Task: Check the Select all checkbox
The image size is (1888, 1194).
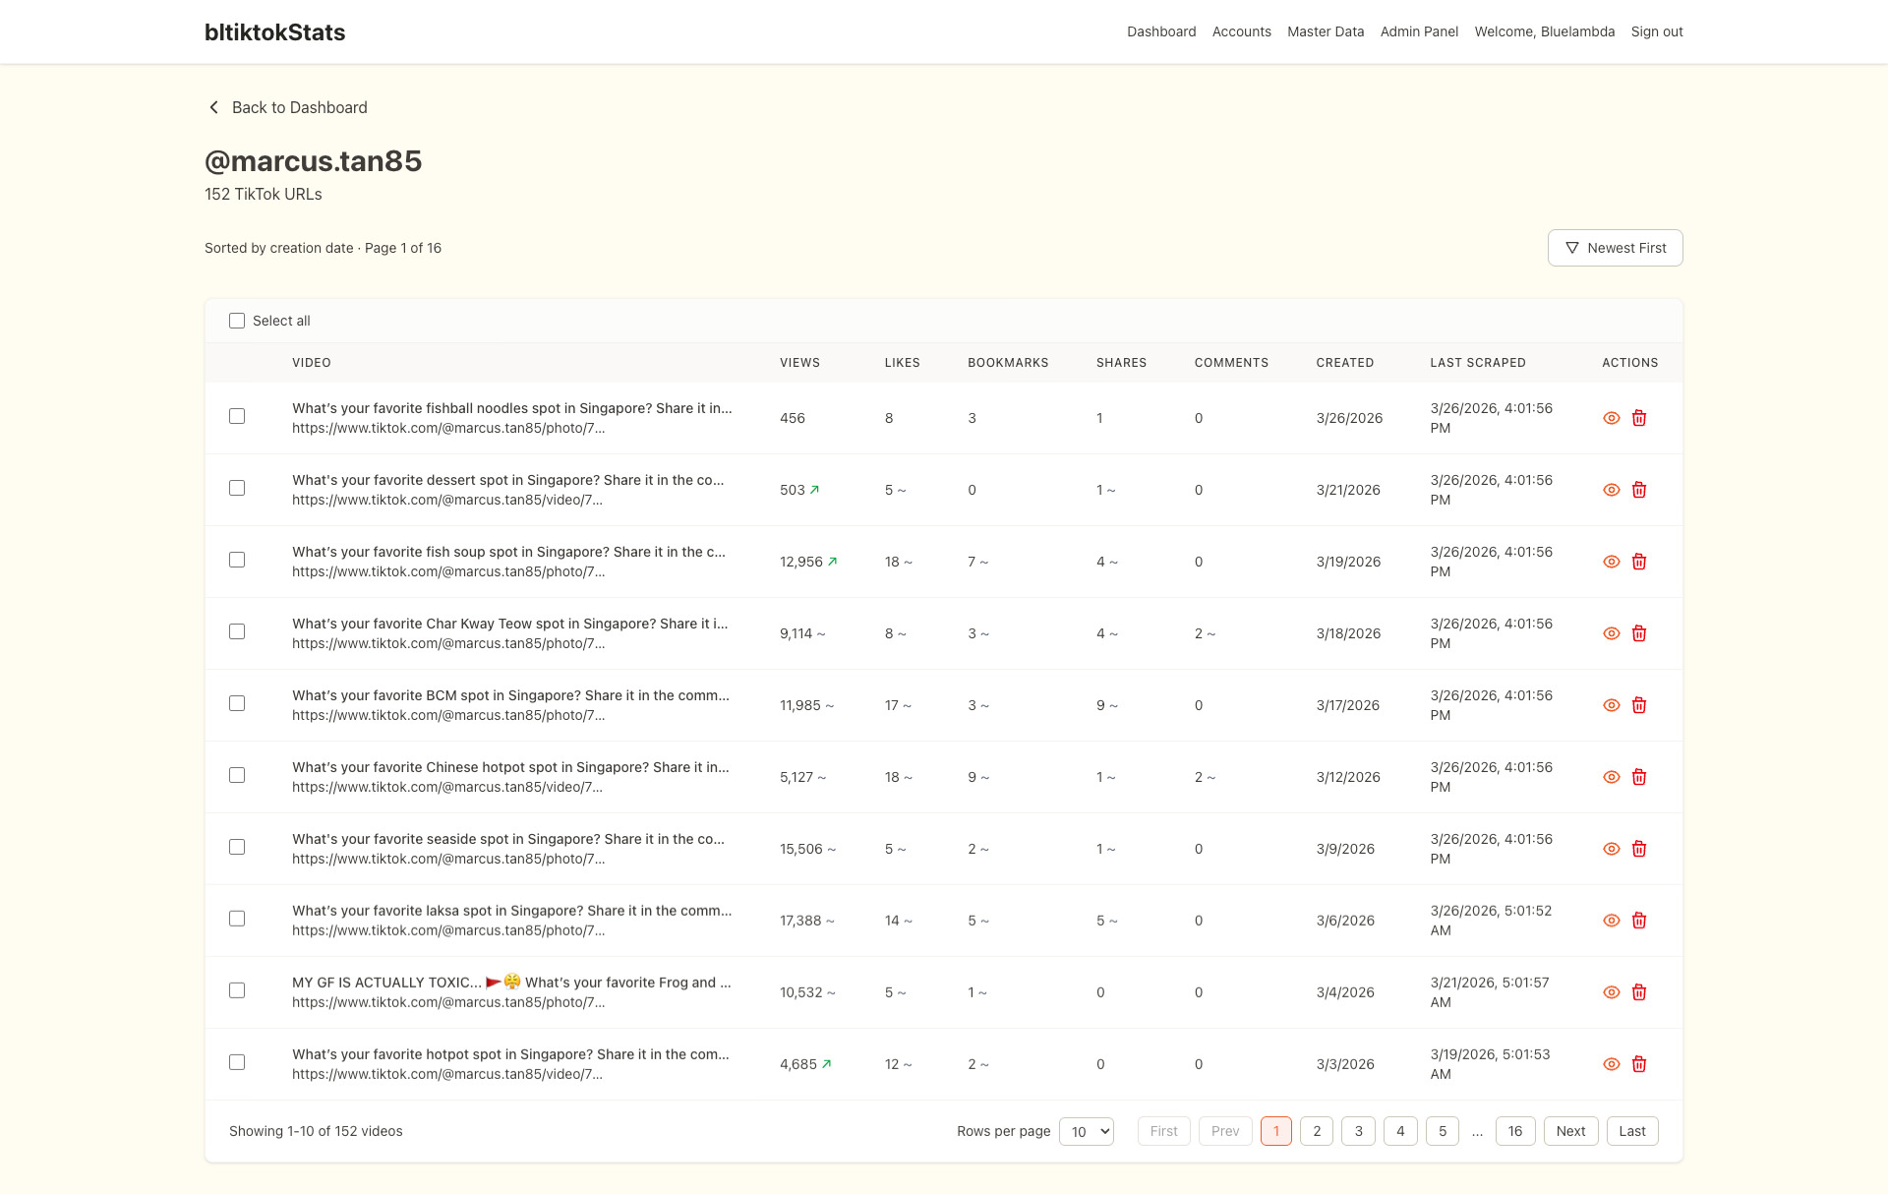Action: [237, 321]
